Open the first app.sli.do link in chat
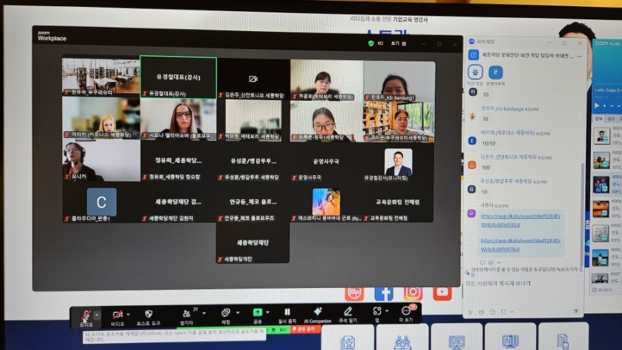622x350 pixels. point(520,220)
